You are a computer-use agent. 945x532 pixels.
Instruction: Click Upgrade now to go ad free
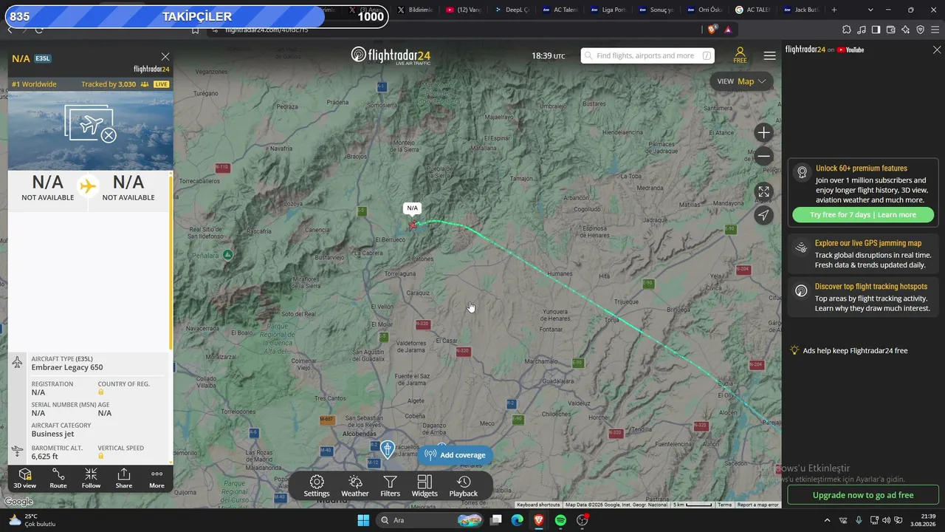pyautogui.click(x=863, y=495)
